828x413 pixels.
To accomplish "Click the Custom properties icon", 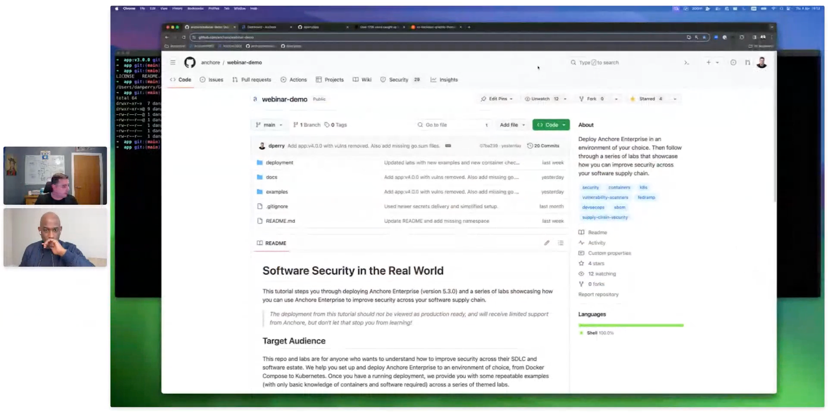I will 581,253.
